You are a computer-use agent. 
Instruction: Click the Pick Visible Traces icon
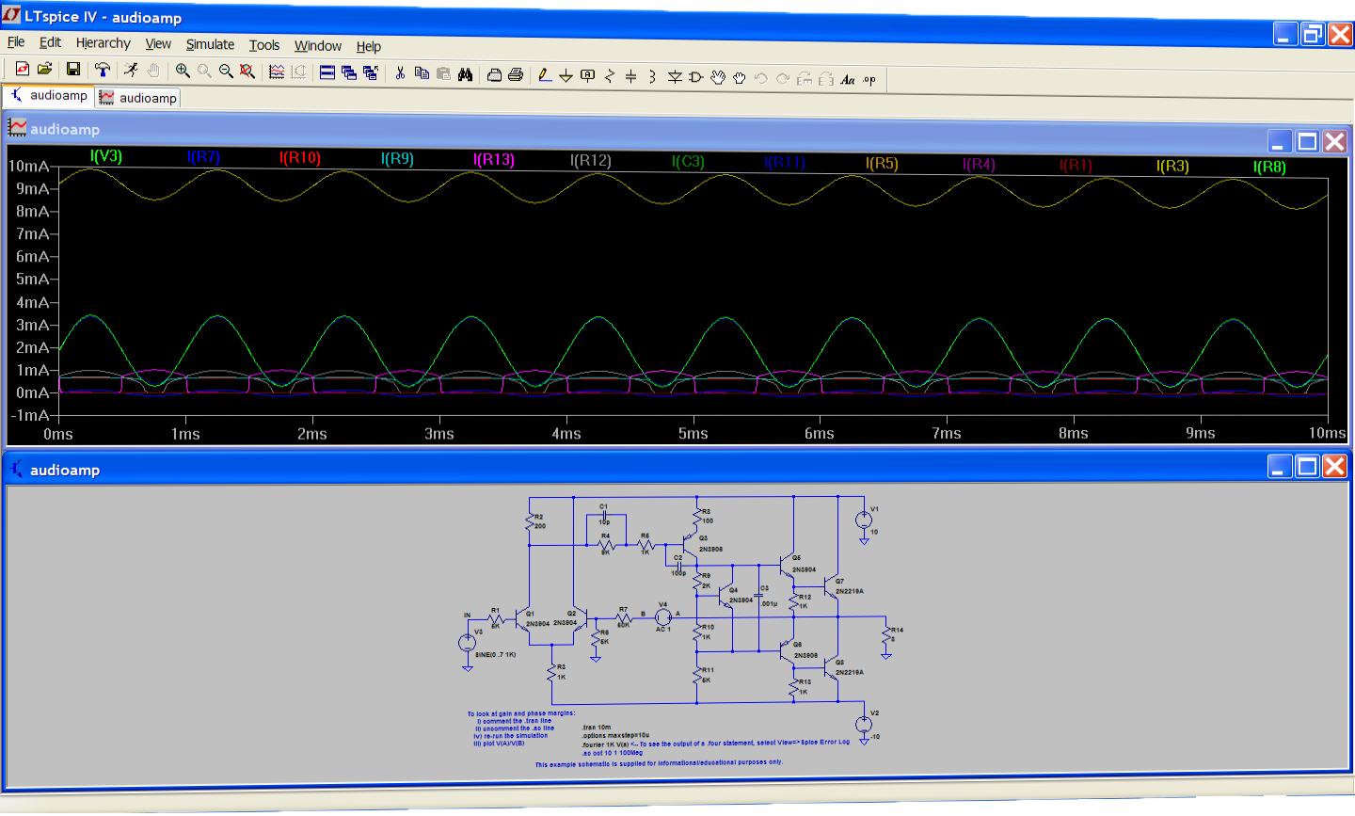pos(277,72)
